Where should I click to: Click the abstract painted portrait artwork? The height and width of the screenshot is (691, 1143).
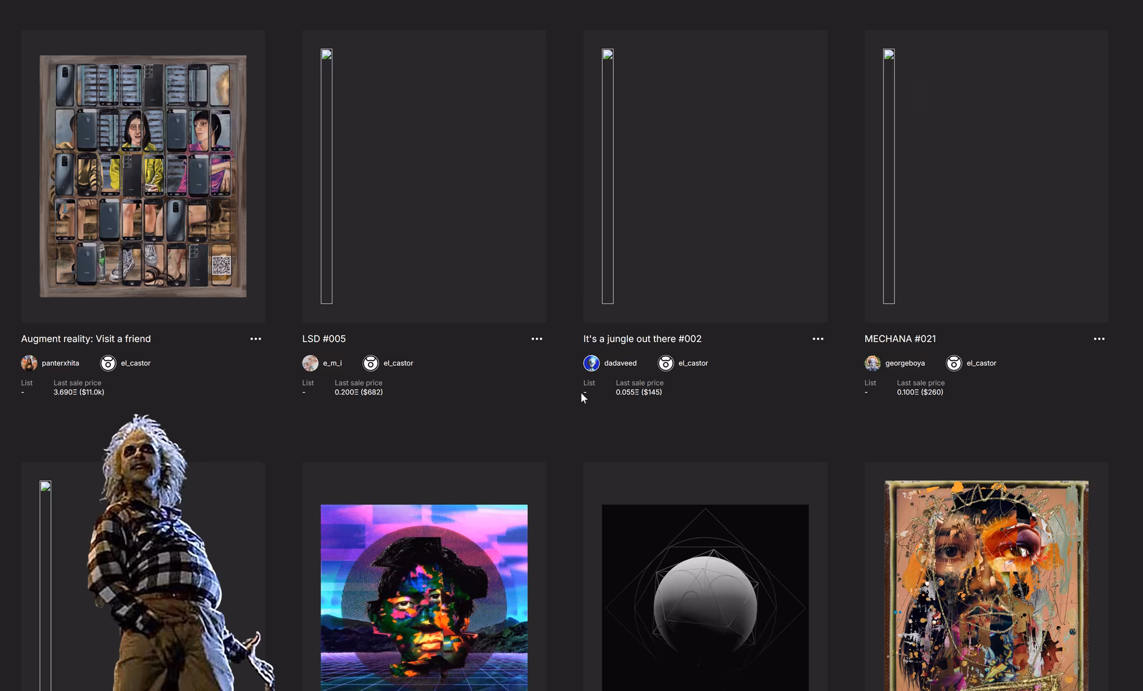click(x=986, y=586)
